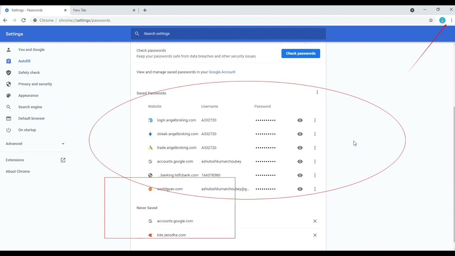Click the Settings header title
The height and width of the screenshot is (256, 455).
point(14,34)
